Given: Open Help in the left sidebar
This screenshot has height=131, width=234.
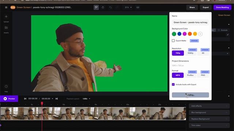Looking at the screenshot, I should click(x=6, y=87).
